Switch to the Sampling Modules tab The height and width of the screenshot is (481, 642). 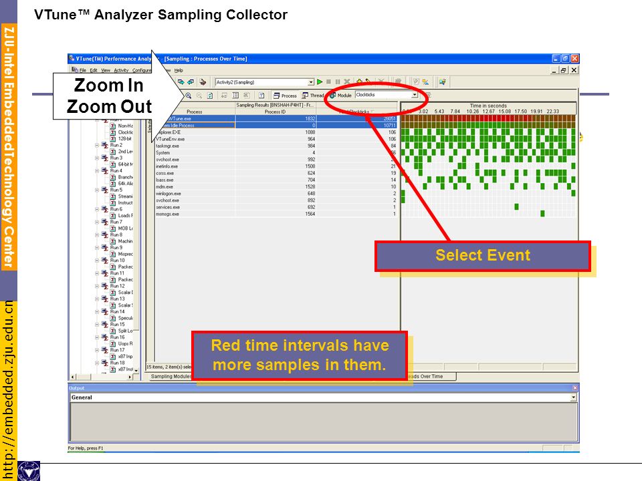point(171,376)
